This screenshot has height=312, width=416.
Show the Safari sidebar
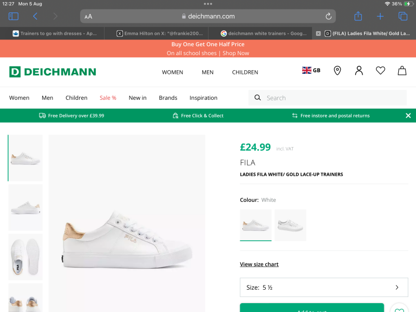tap(14, 17)
